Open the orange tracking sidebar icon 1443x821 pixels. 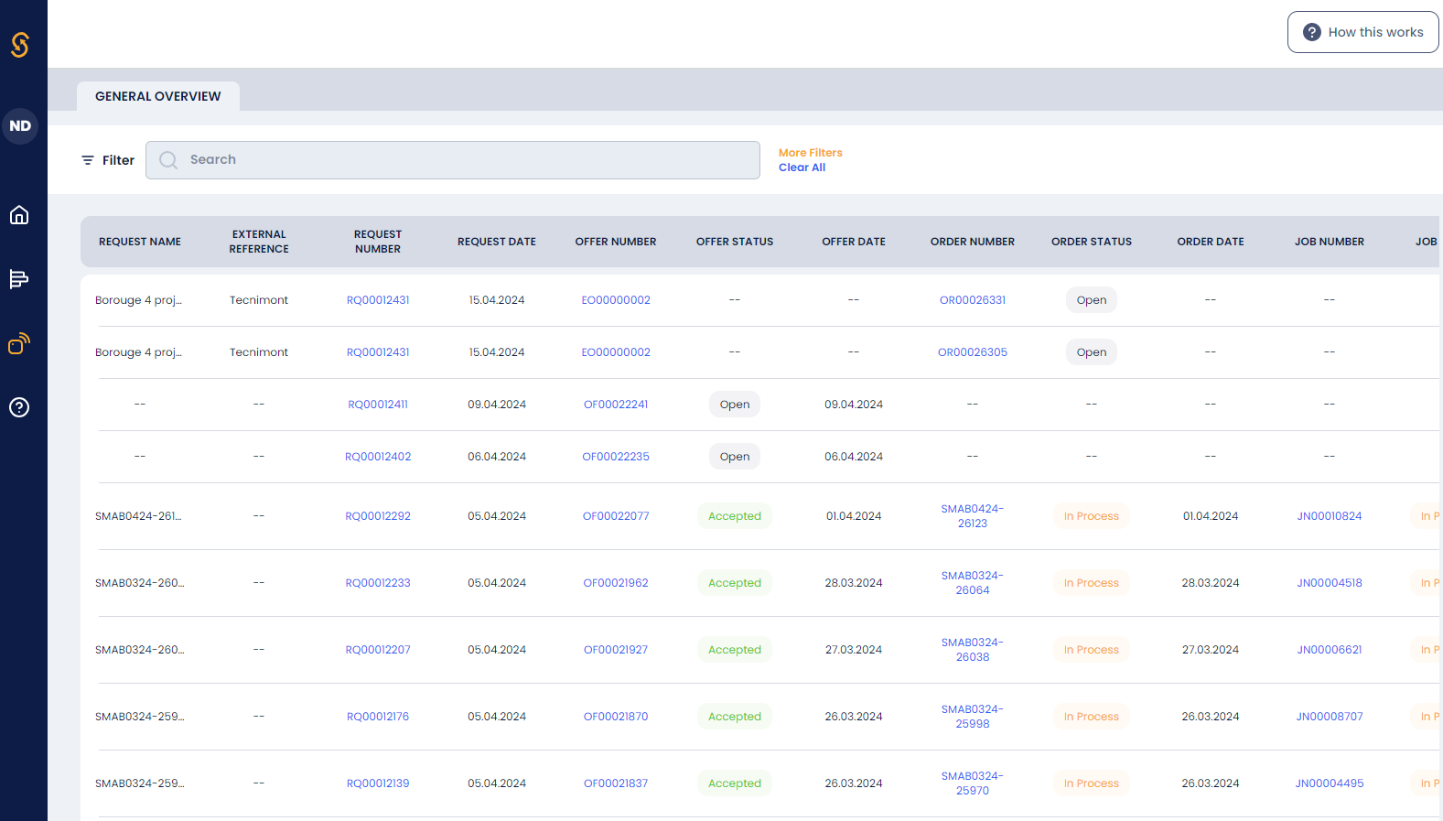coord(19,343)
